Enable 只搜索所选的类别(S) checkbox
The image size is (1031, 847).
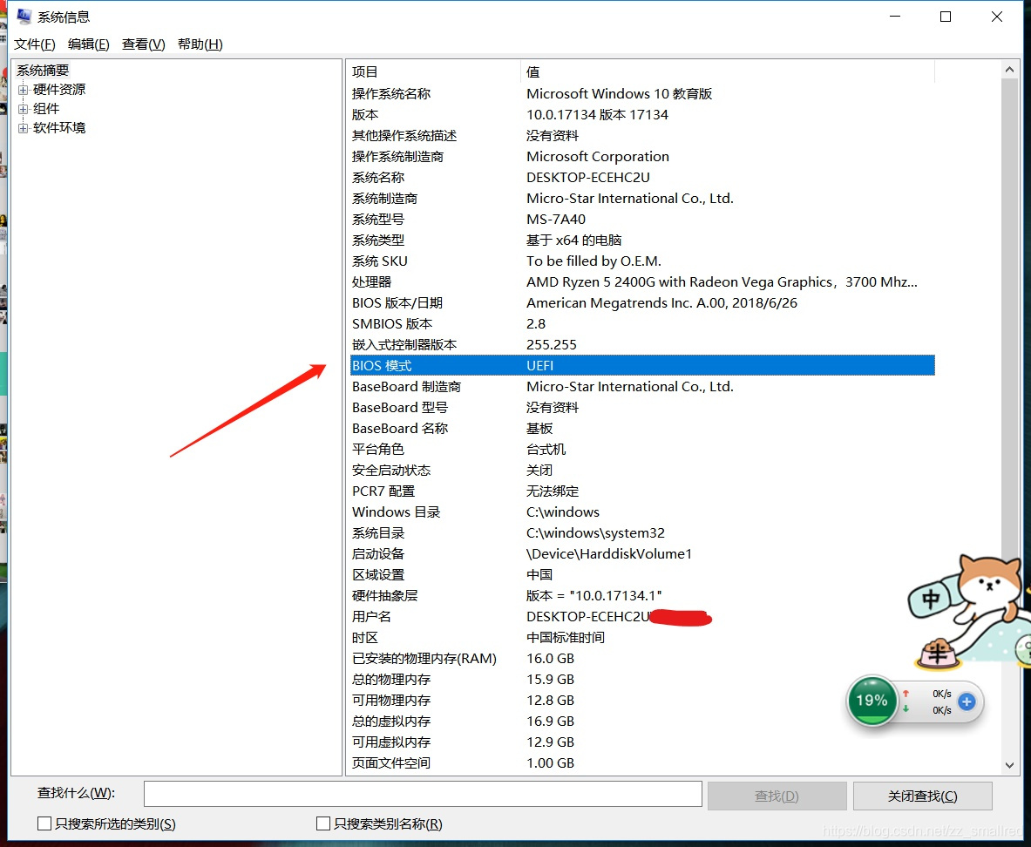(x=44, y=823)
